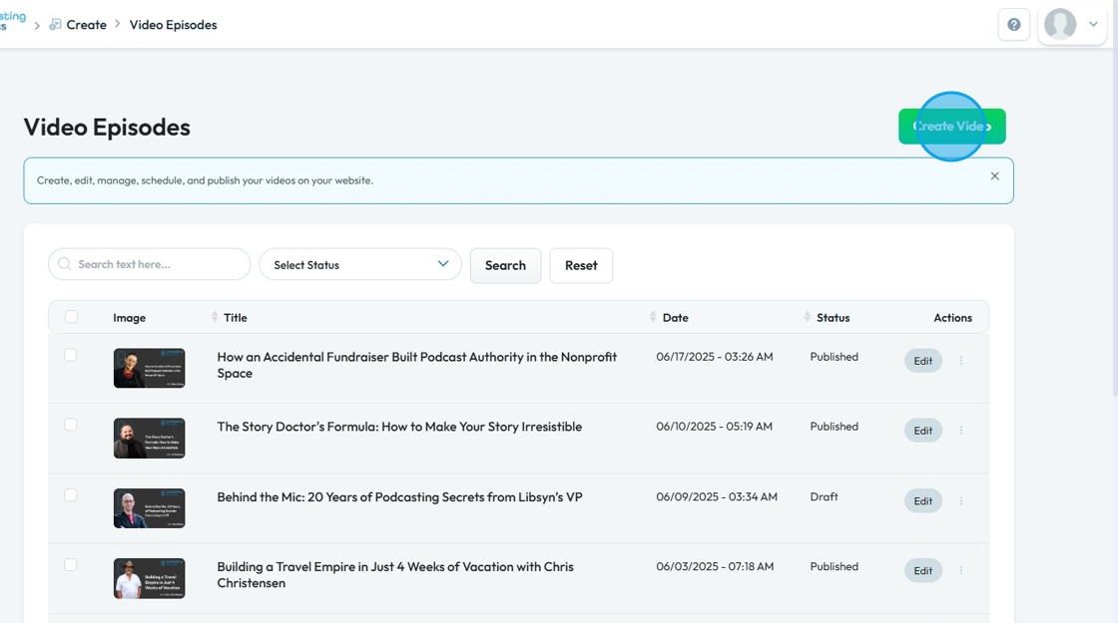The width and height of the screenshot is (1118, 623).
Task: Expand the Select Status dropdown
Action: 360,264
